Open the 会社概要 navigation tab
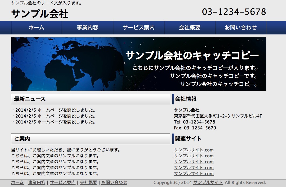 pyautogui.click(x=190, y=28)
